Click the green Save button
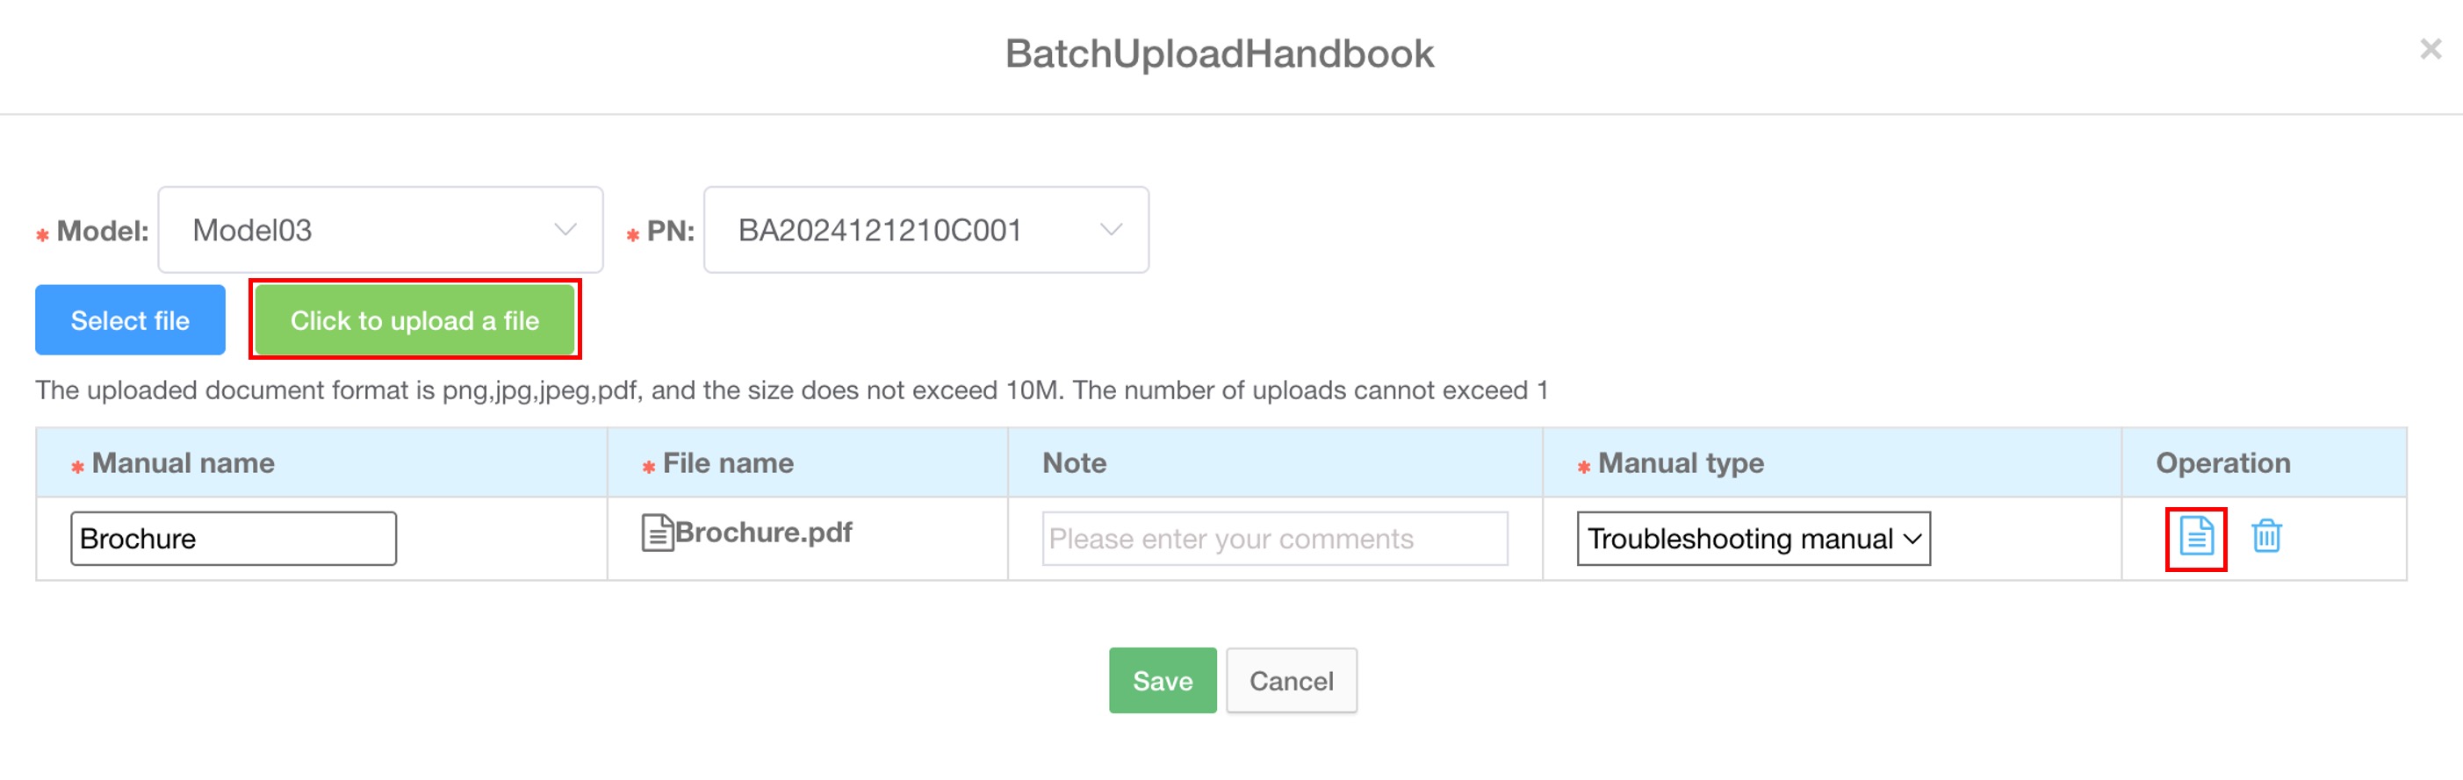This screenshot has width=2463, height=780. (1162, 681)
